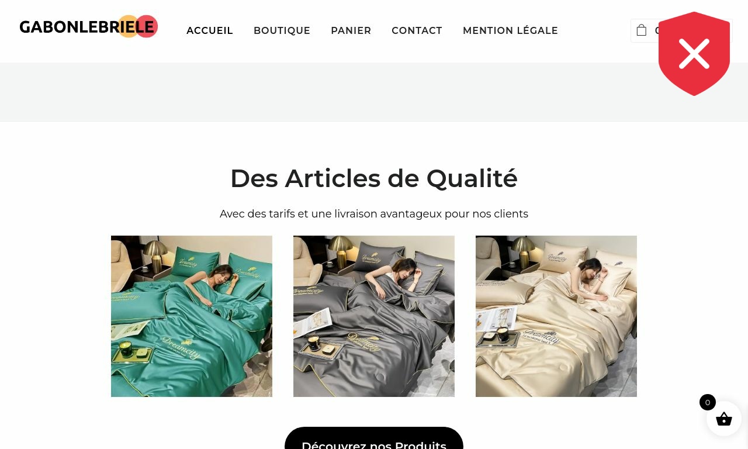The image size is (748, 449).
Task: Select the green bedding set thumbnail
Action: pyautogui.click(x=192, y=316)
